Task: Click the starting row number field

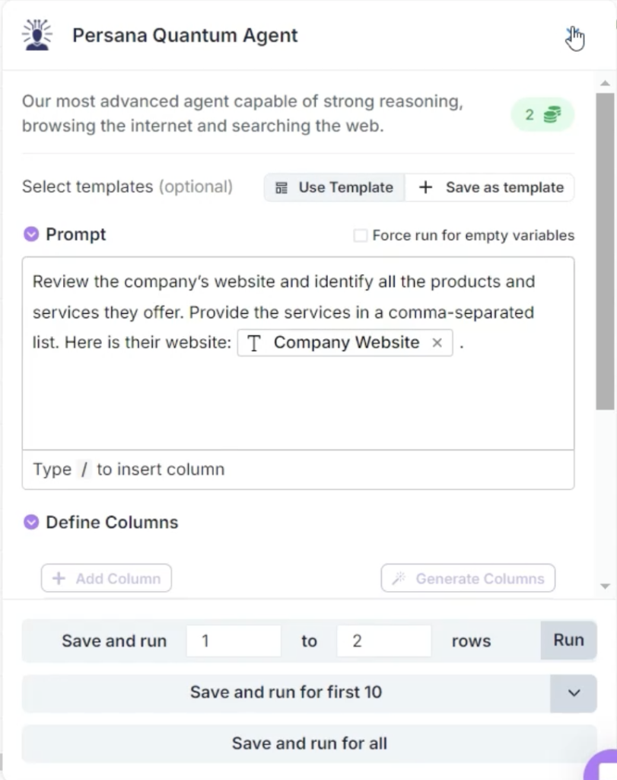Action: coord(234,641)
